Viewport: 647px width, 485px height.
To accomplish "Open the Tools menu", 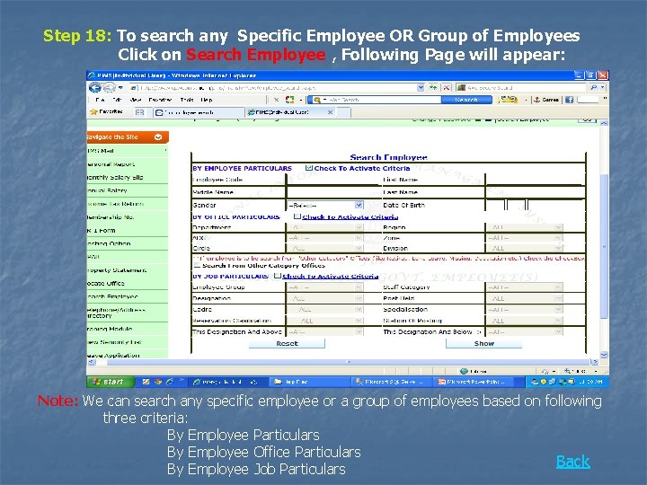I will pyautogui.click(x=187, y=100).
